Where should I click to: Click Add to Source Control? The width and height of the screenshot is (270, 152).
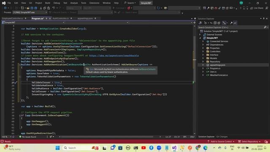(221, 141)
